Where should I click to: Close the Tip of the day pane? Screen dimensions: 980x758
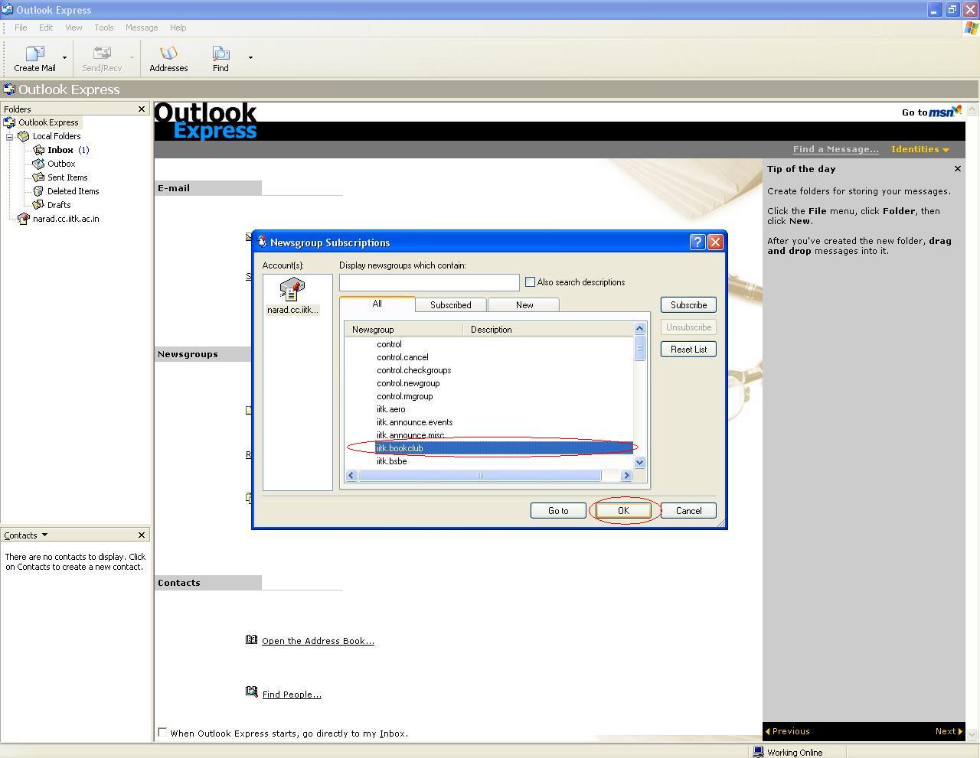click(x=957, y=169)
